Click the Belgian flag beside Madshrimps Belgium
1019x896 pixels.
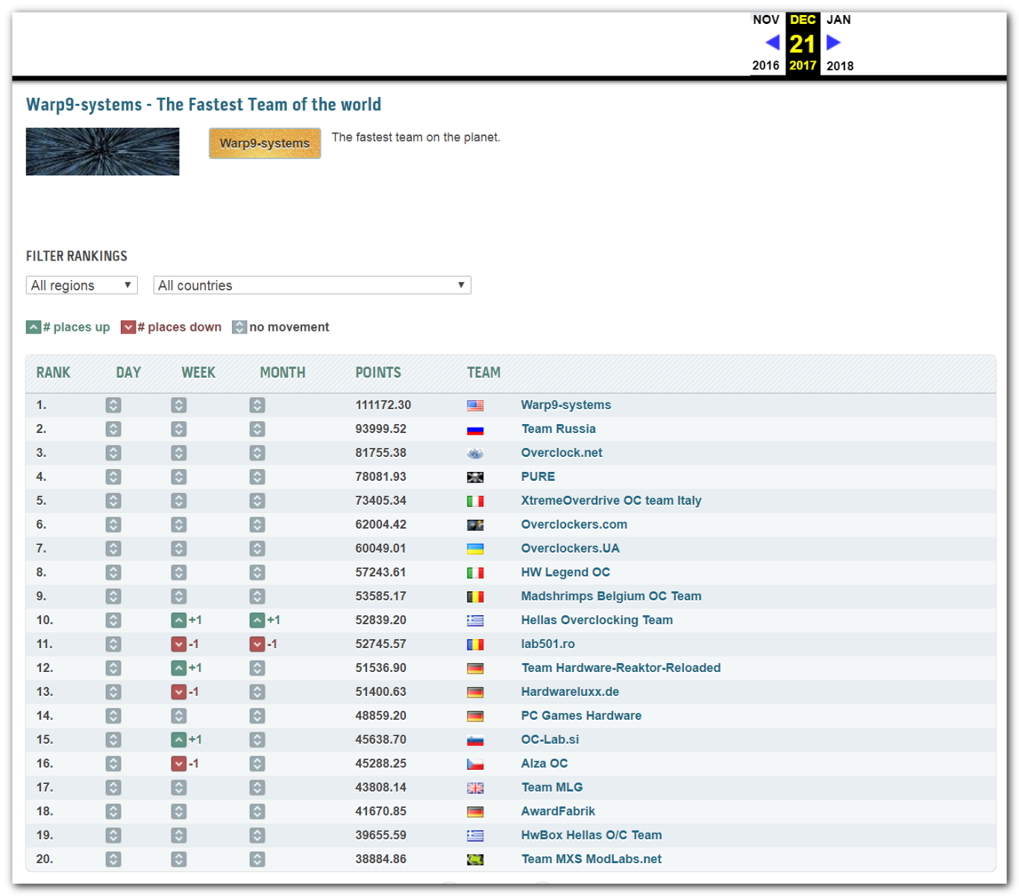tap(475, 597)
